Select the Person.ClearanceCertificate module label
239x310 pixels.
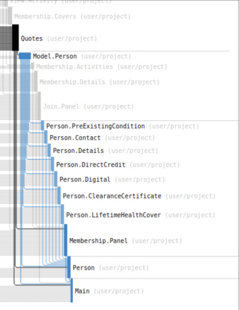tap(112, 196)
